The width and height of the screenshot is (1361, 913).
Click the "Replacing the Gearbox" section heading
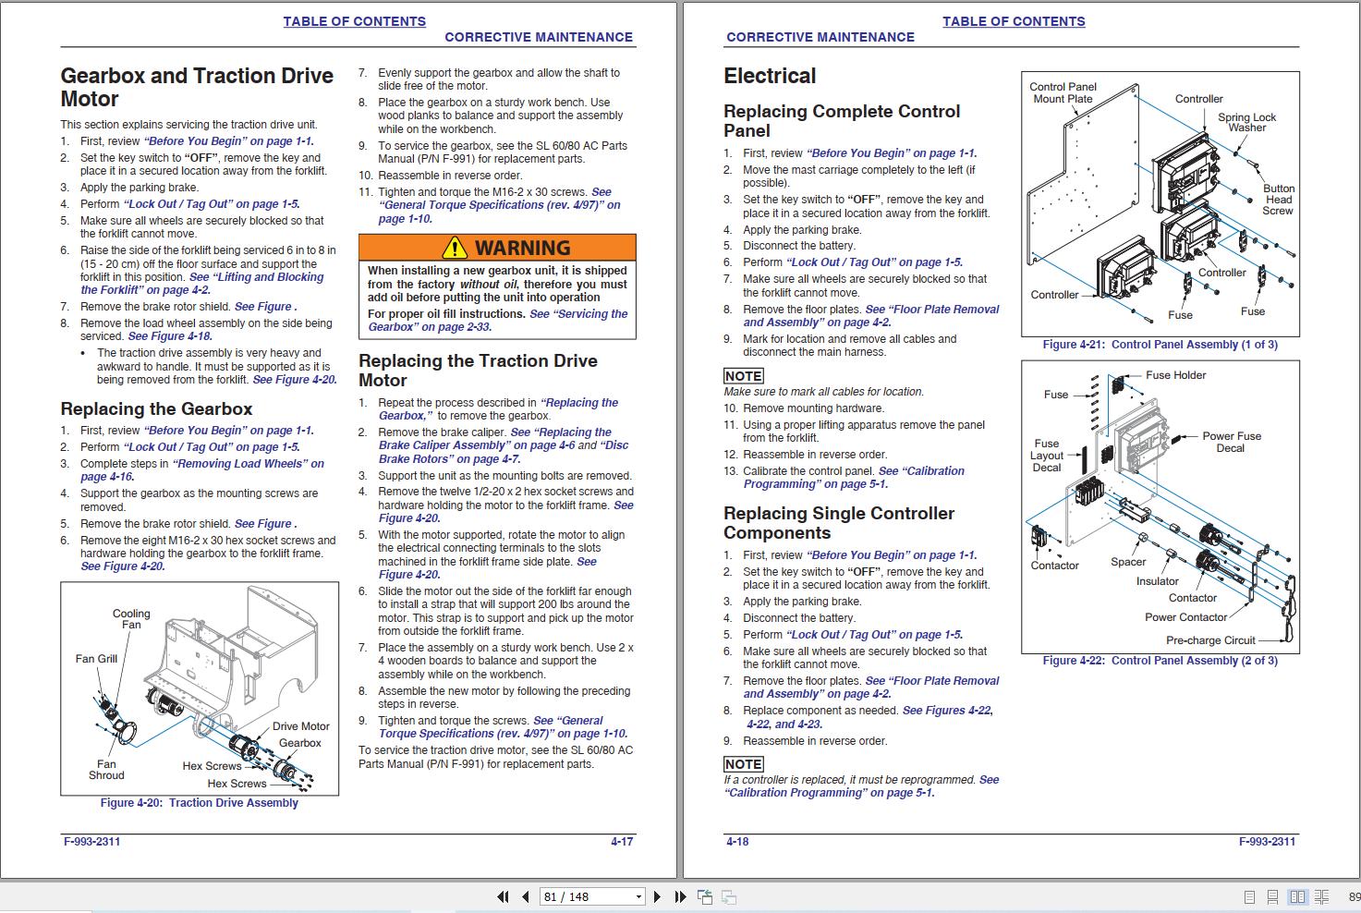(x=156, y=408)
